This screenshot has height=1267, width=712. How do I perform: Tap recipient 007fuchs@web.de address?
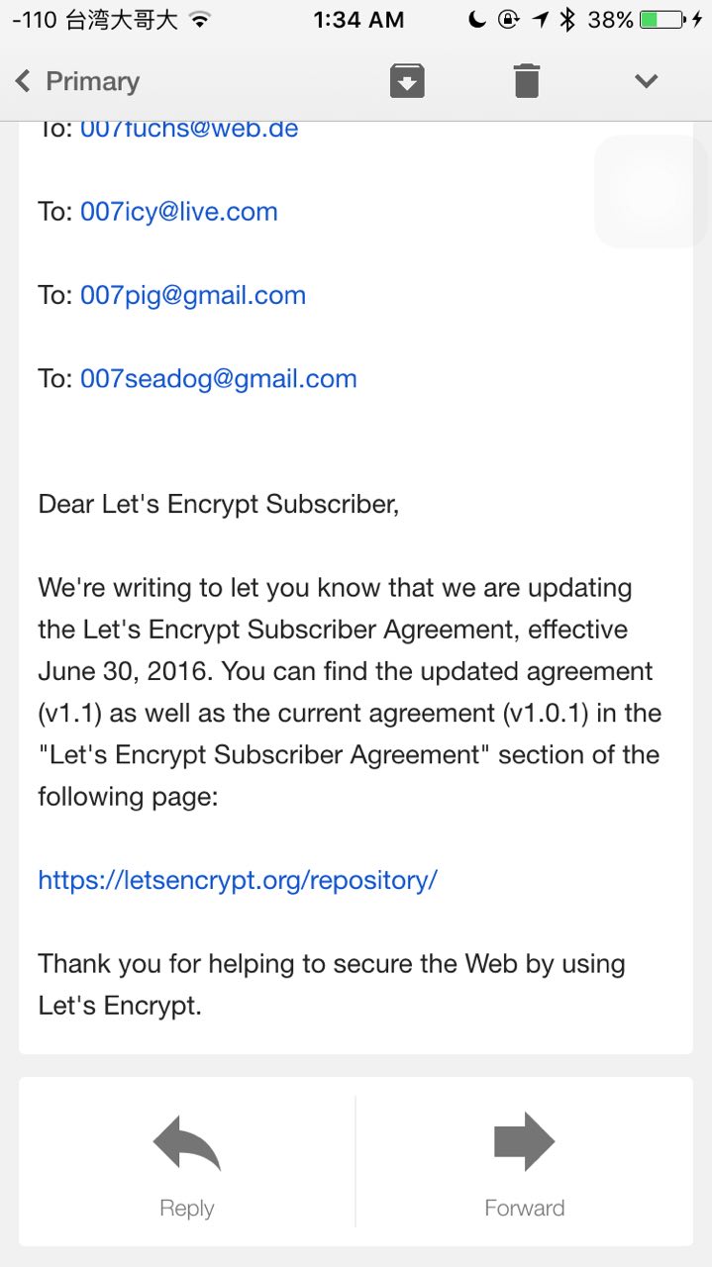[189, 130]
